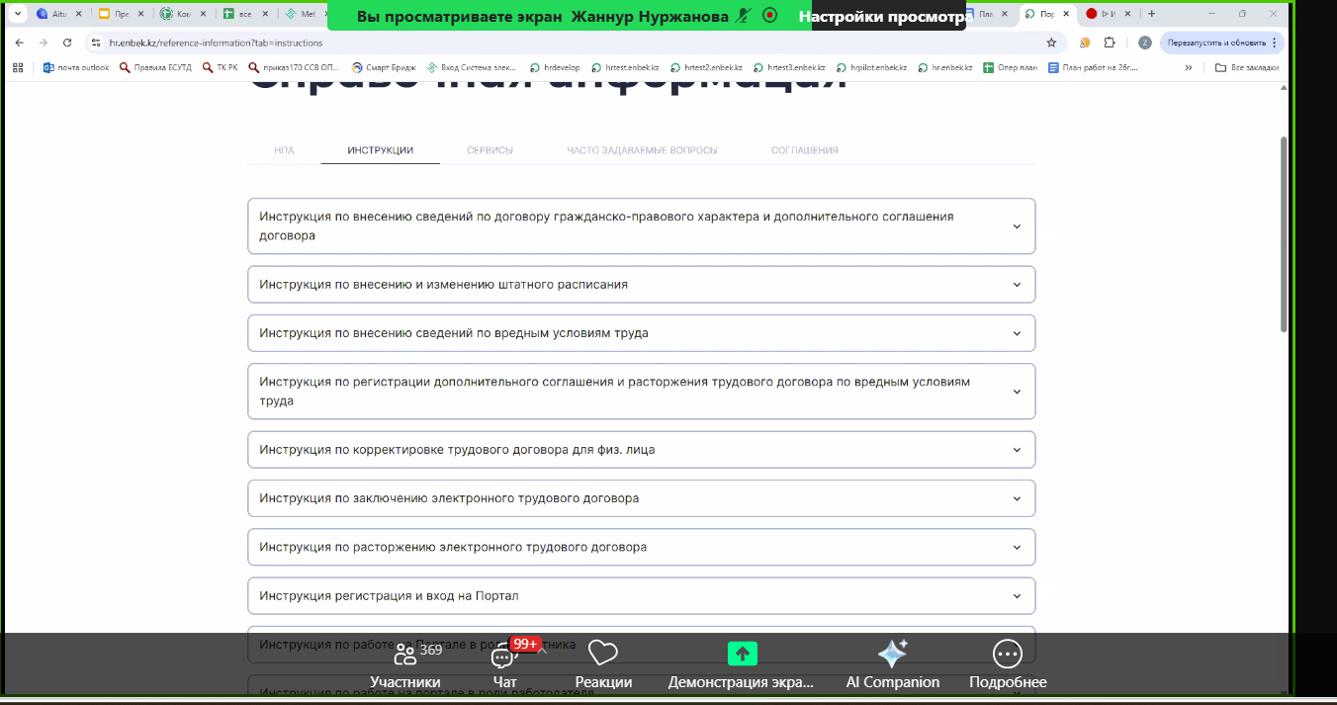Open ЧАСТО ЗАДАВАЕМЫЕ ВОПРОСЫ tab
The height and width of the screenshot is (705, 1337).
pos(642,150)
